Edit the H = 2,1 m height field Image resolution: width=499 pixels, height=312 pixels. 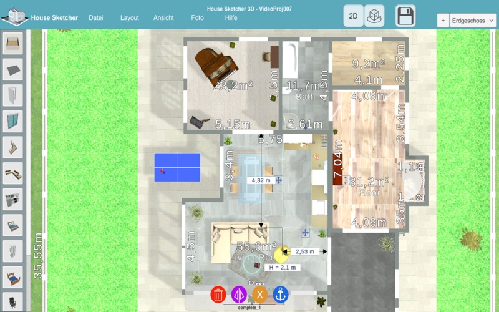point(283,268)
